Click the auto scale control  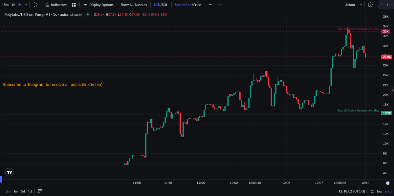pyautogui.click(x=387, y=191)
